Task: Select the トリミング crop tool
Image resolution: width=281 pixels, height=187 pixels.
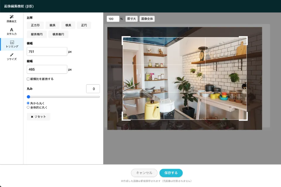Action: tap(12, 44)
